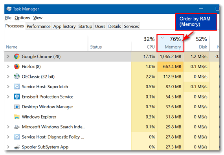Sort processes by CPU column header
The height and width of the screenshot is (155, 224).
144,43
